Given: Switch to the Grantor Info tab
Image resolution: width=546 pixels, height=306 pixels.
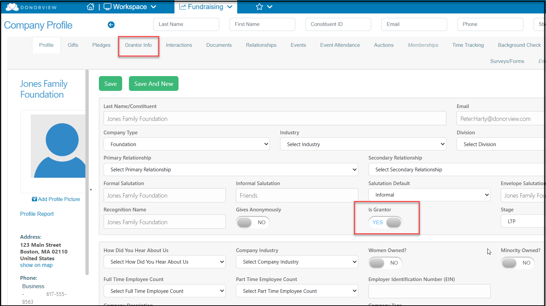Looking at the screenshot, I should [x=138, y=45].
